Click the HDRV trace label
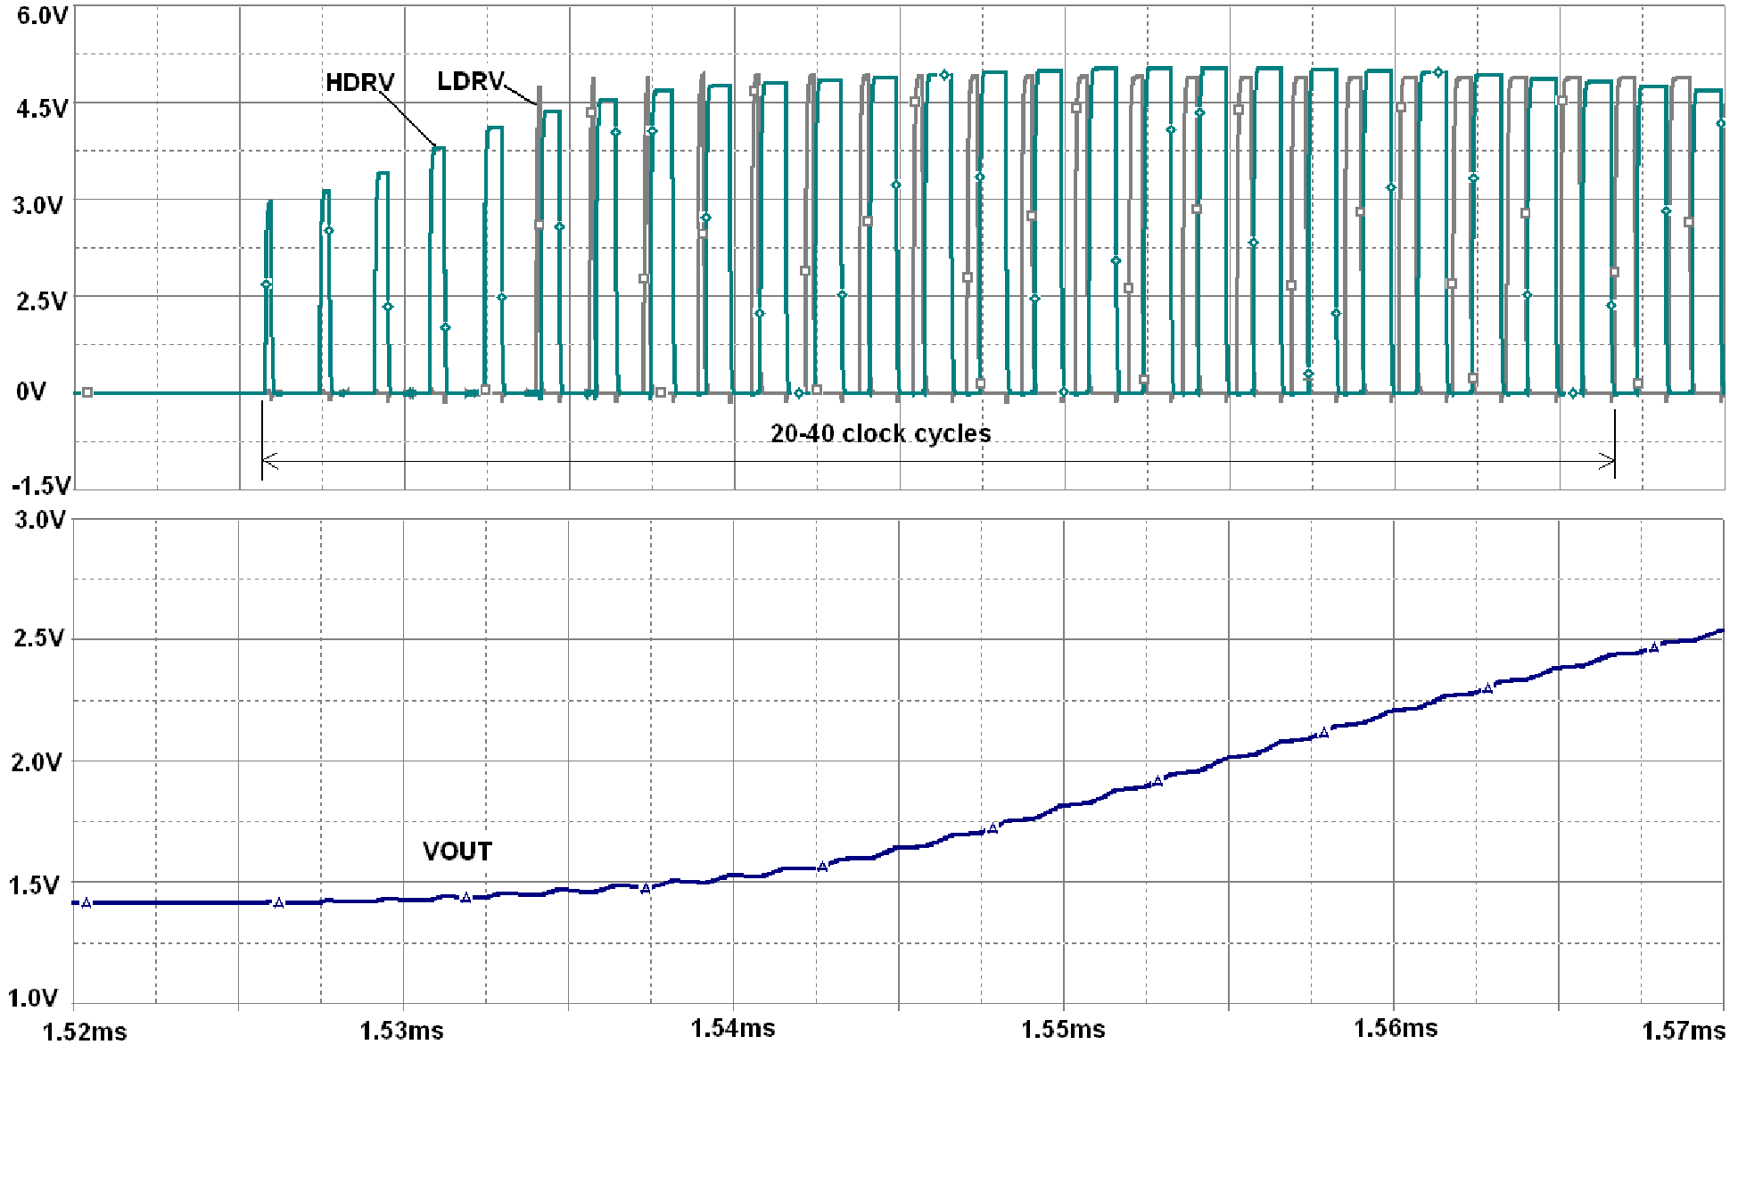Viewport: 1738px width, 1201px height. click(359, 83)
